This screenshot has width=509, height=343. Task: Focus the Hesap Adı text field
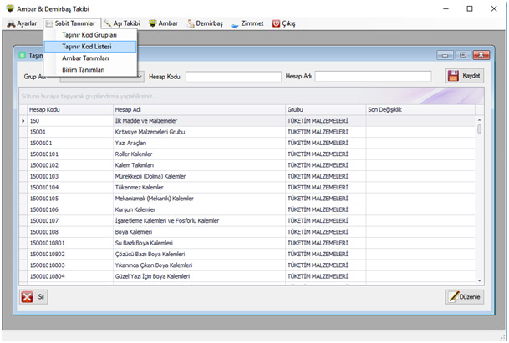373,77
